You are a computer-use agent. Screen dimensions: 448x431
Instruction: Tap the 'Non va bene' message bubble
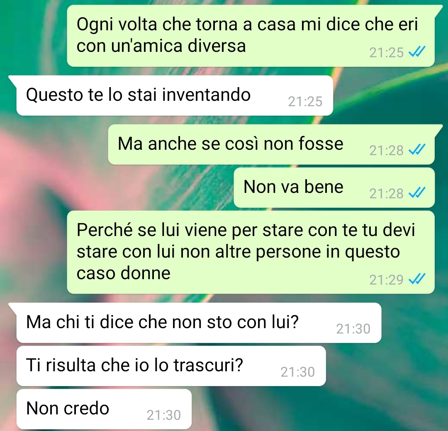[x=334, y=187]
